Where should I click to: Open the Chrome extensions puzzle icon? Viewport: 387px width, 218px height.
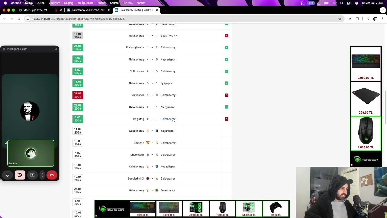(x=357, y=19)
